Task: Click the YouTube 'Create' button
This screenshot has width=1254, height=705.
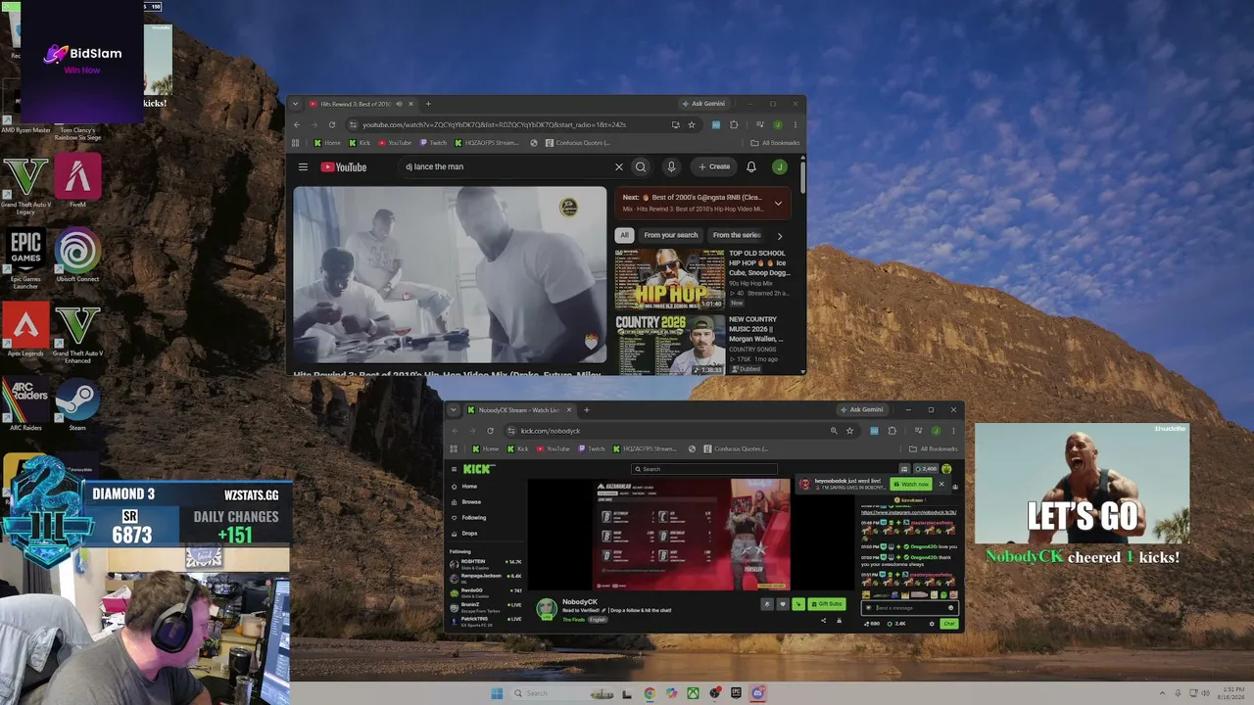Action: click(714, 167)
